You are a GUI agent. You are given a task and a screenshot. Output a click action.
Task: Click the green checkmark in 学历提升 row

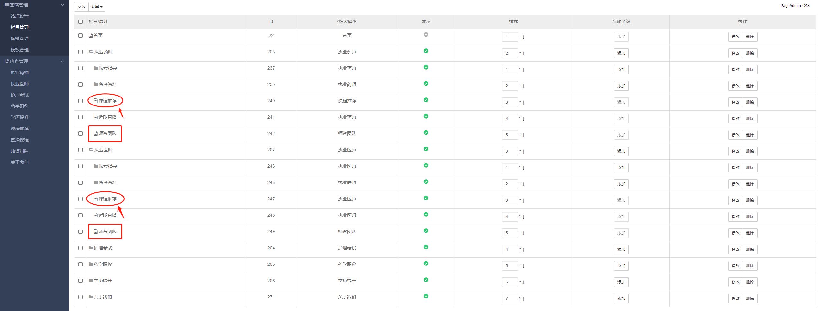(x=426, y=280)
